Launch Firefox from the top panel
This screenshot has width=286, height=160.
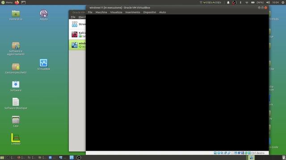tap(17, 2)
